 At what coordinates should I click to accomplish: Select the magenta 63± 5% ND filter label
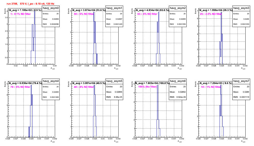[x=147, y=14]
